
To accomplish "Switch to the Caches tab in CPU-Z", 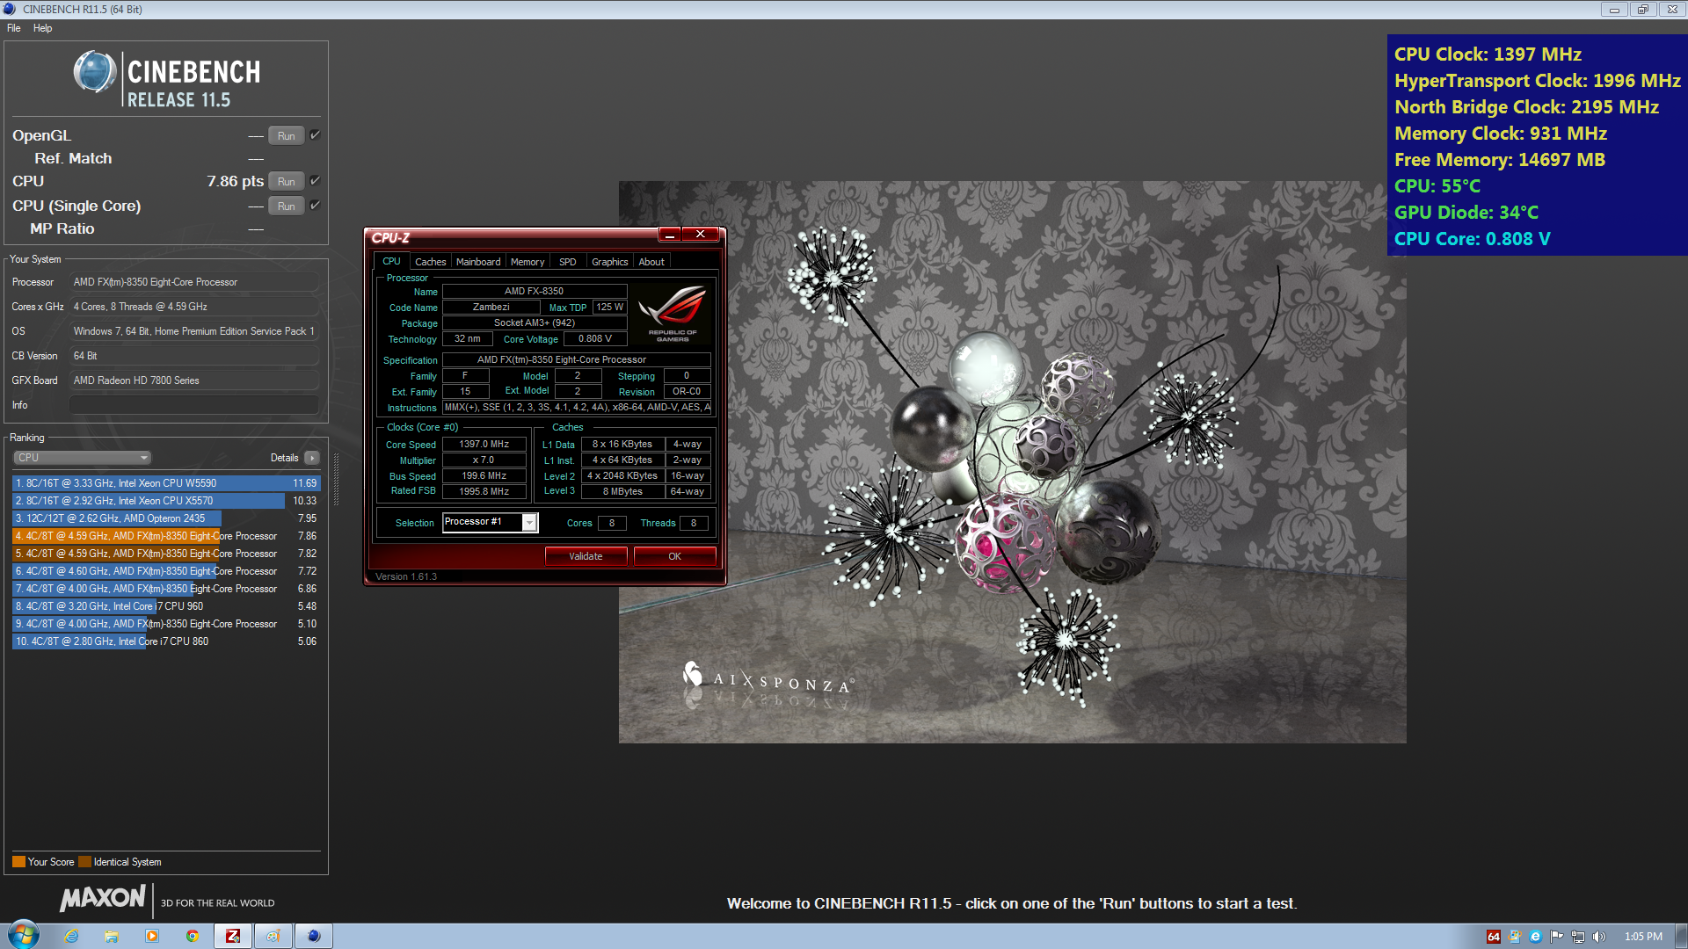I will pyautogui.click(x=430, y=262).
